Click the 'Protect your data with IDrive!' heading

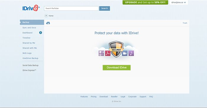(117, 33)
